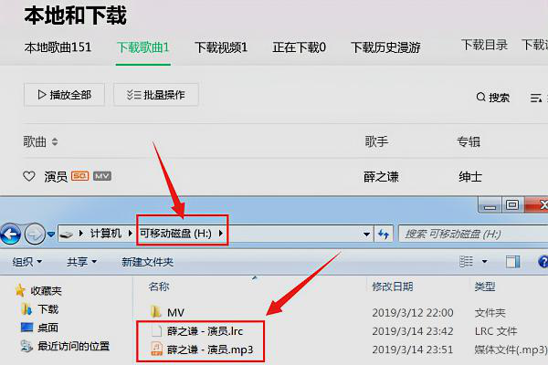Click the date 2019/3/12 22:00
Image resolution: width=548 pixels, height=365 pixels.
413,313
